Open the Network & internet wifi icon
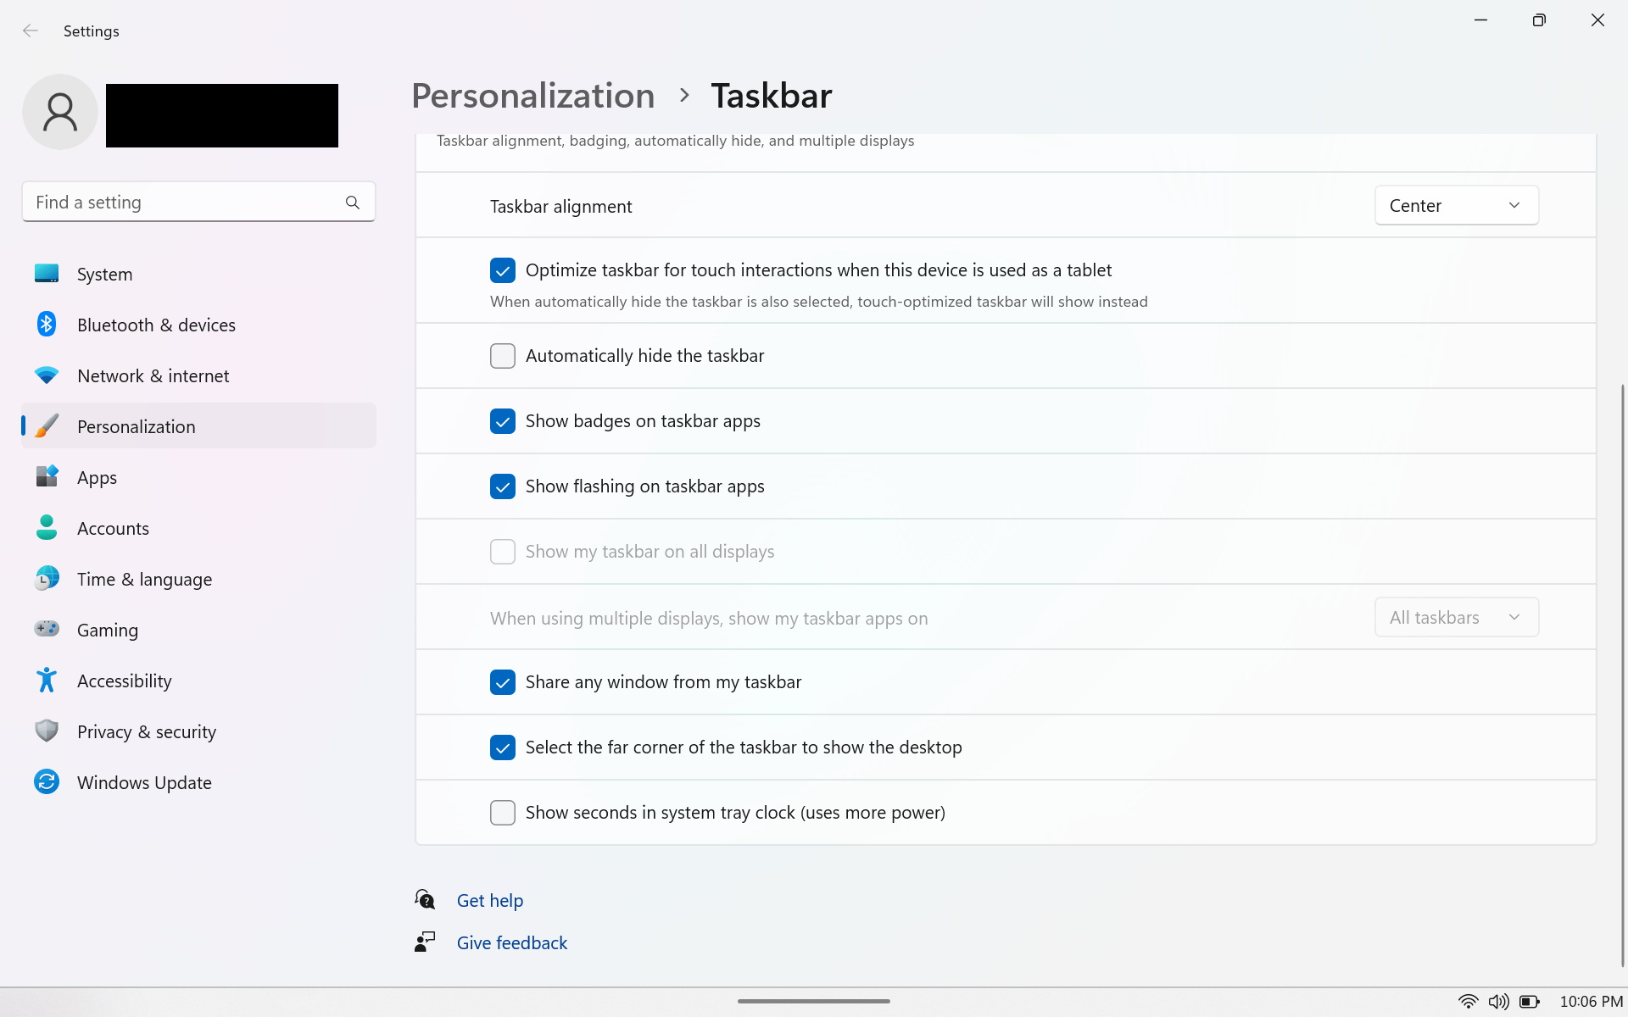 click(x=47, y=375)
